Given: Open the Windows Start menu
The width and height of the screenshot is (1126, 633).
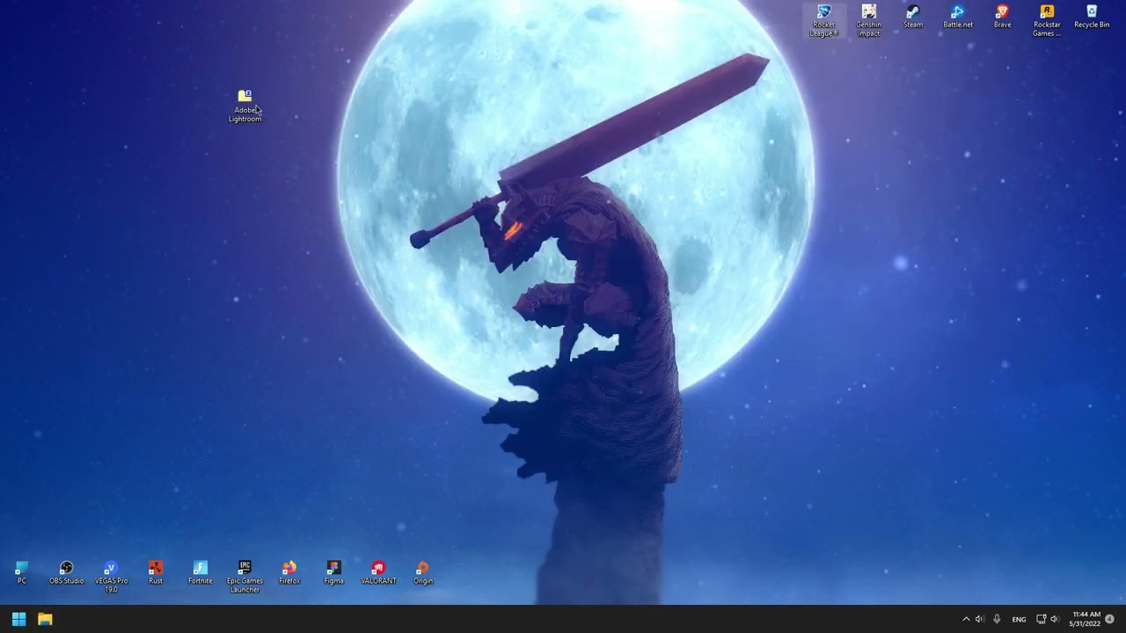Looking at the screenshot, I should tap(18, 619).
